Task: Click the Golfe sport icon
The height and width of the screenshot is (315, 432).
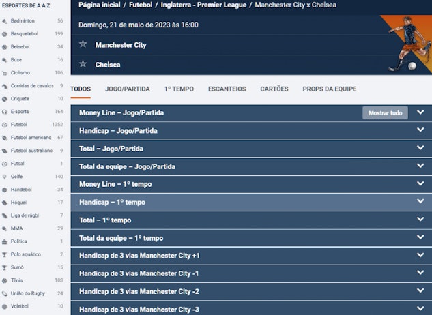Action: coord(5,177)
